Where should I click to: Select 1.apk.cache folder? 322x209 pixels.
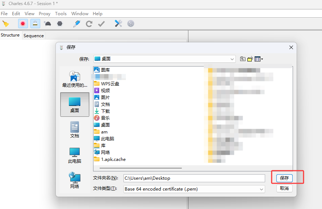click(110, 159)
